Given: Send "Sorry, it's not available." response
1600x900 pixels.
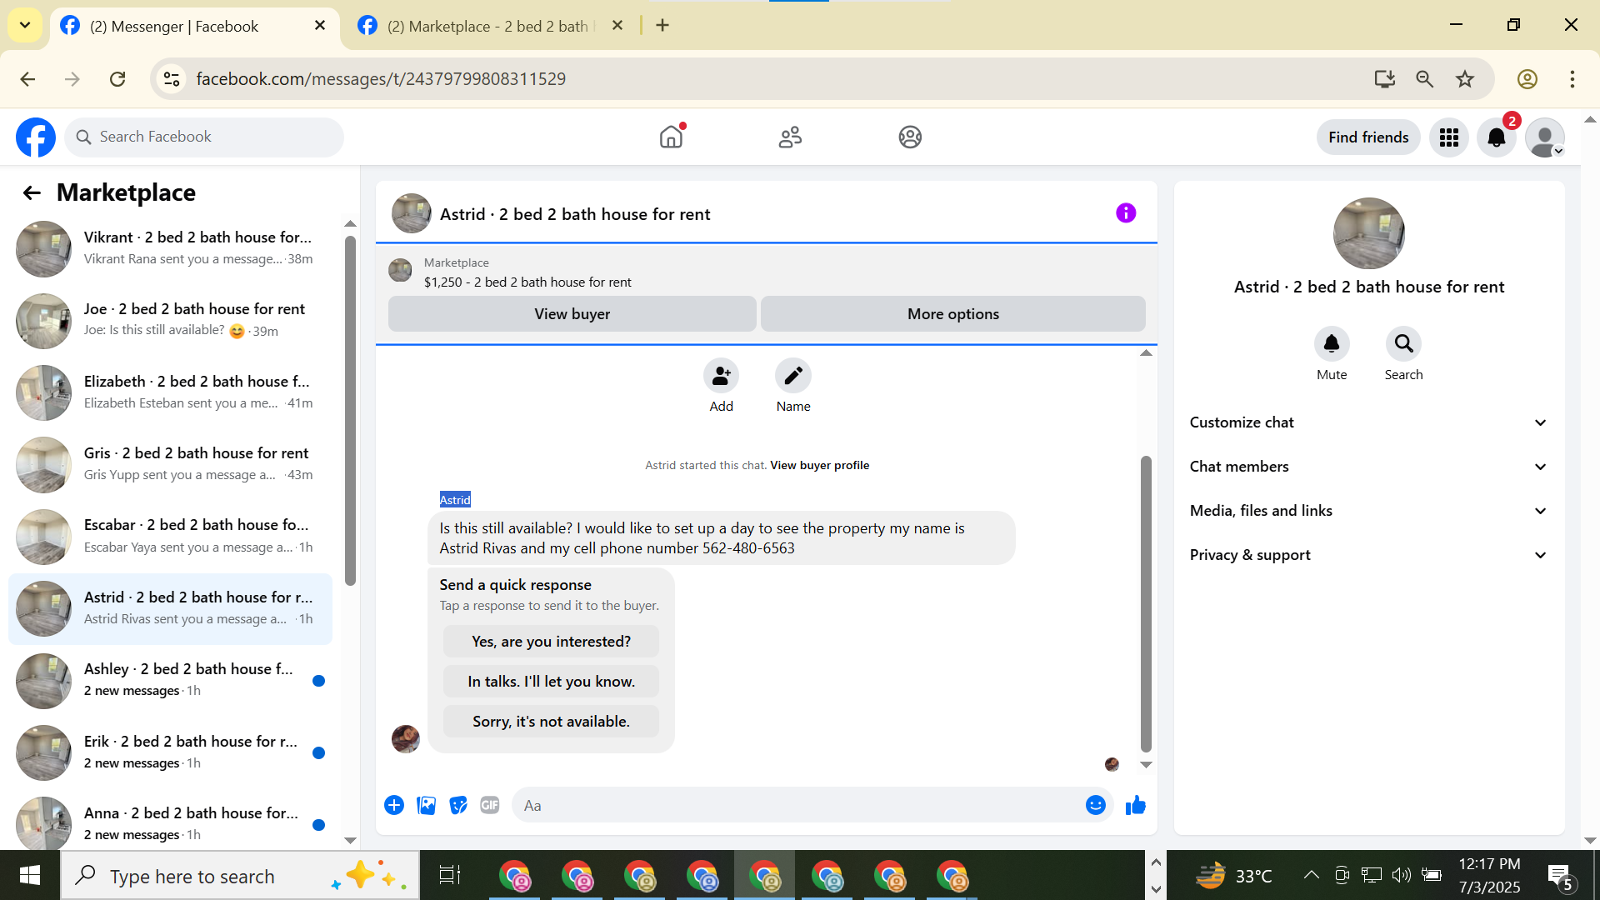Looking at the screenshot, I should (x=551, y=722).
